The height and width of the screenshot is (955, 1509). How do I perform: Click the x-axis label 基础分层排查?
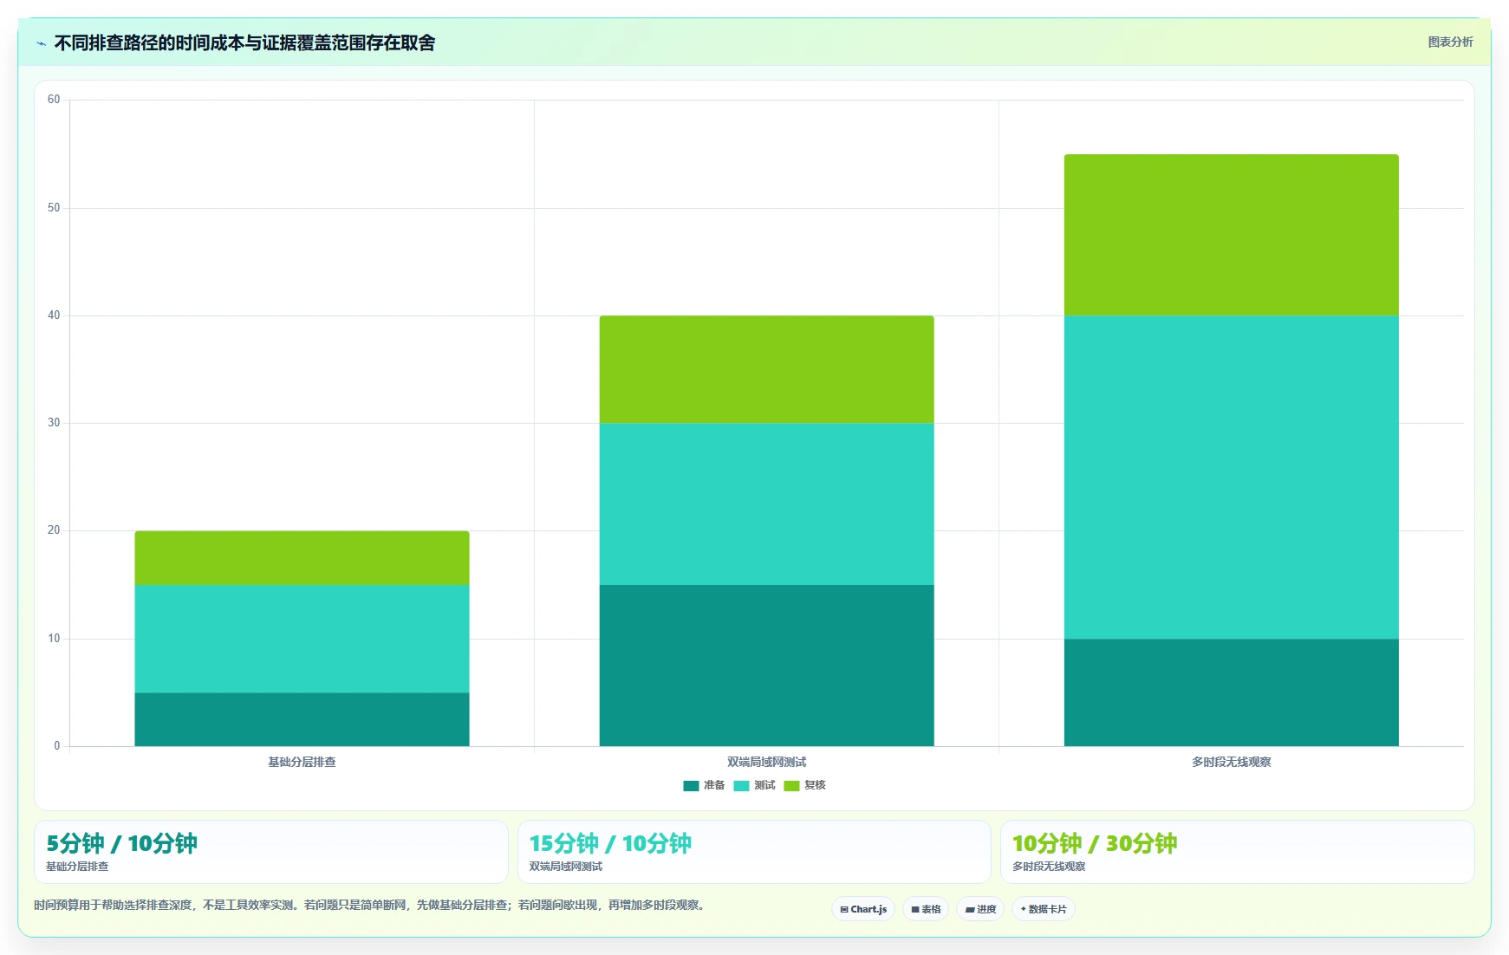(x=302, y=762)
